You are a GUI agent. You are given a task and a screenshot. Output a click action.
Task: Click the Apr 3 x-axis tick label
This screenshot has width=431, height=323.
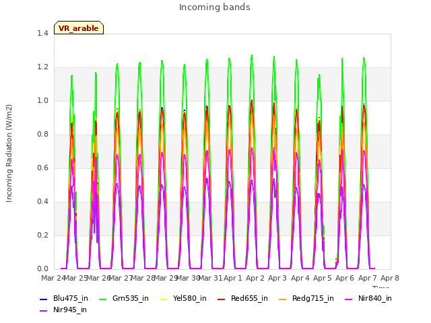tap(277, 278)
